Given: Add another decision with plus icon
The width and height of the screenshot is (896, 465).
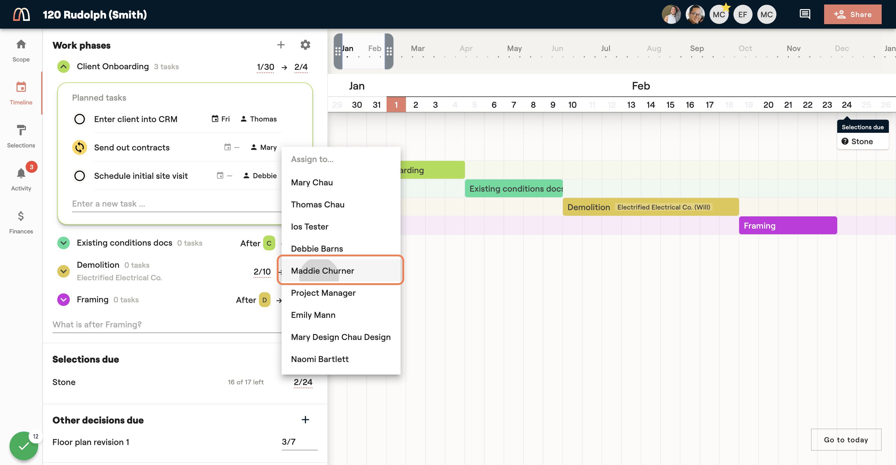Looking at the screenshot, I should (305, 420).
